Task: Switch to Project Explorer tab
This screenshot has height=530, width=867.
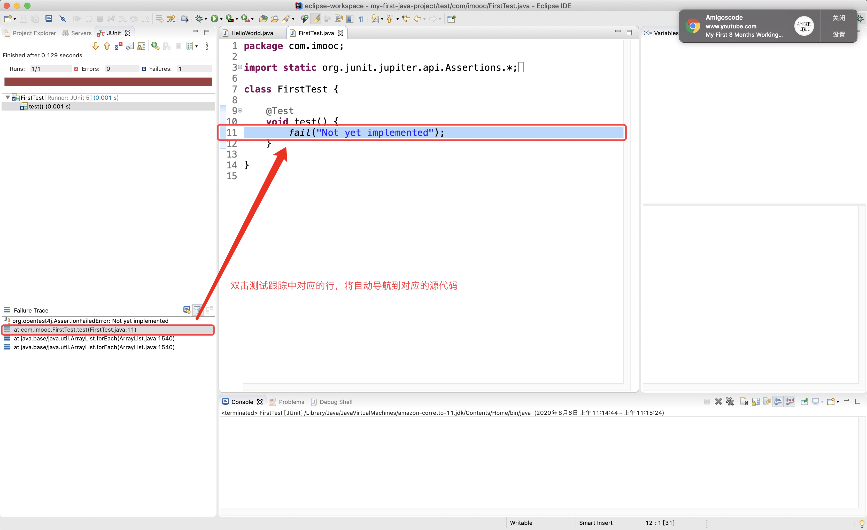Action: pyautogui.click(x=29, y=33)
